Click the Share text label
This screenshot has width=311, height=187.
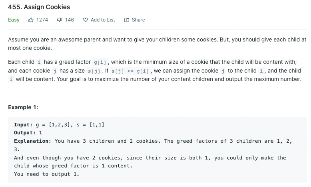click(x=138, y=20)
